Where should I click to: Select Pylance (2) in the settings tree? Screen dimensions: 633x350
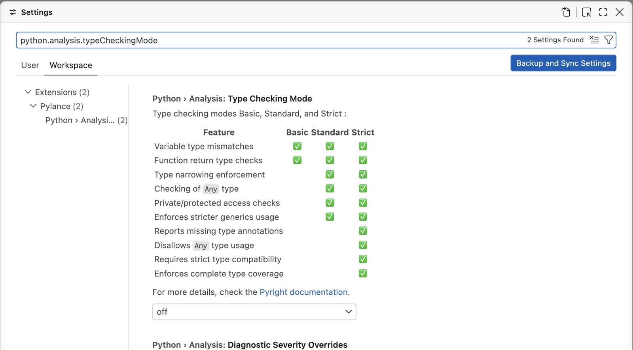(62, 106)
